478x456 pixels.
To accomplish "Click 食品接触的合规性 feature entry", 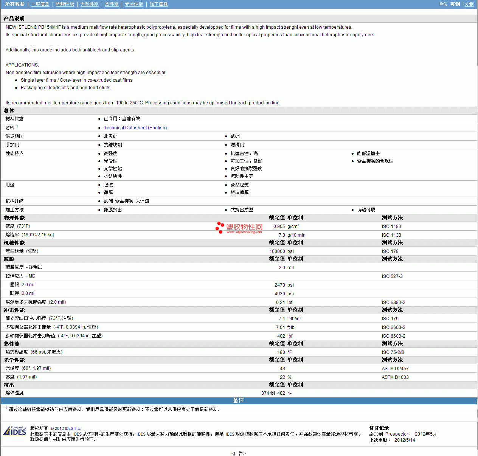I will coord(376,161).
